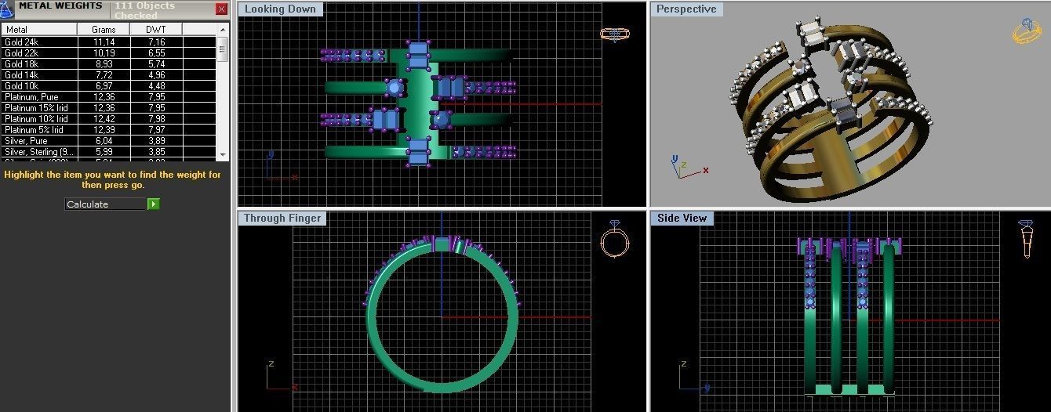
Task: Click the 7,16 DWT value
Action: pyautogui.click(x=156, y=42)
